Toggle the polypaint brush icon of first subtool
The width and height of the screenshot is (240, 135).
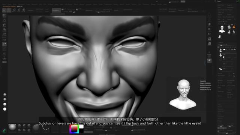[232, 49]
